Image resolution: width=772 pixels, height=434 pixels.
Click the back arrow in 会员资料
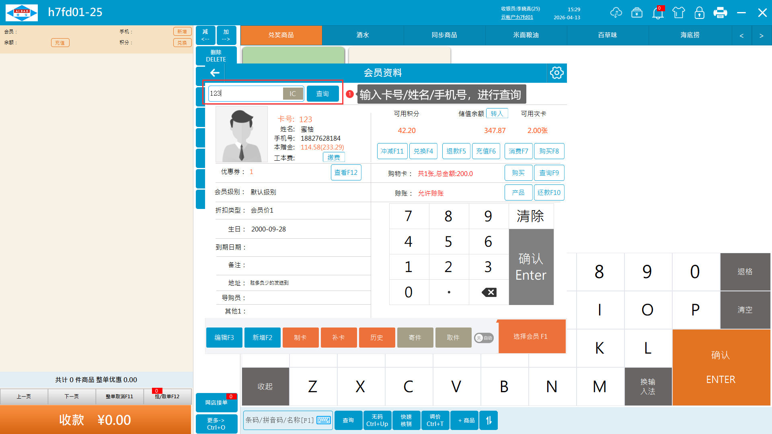coord(215,73)
